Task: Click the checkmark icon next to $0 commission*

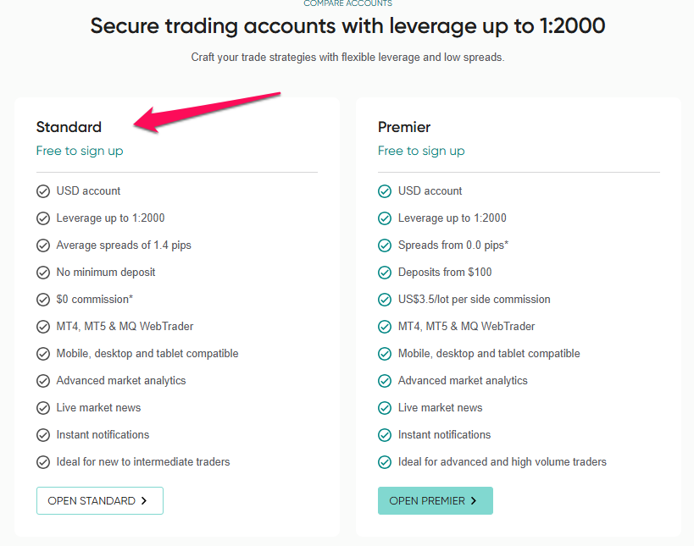Action: click(x=43, y=300)
